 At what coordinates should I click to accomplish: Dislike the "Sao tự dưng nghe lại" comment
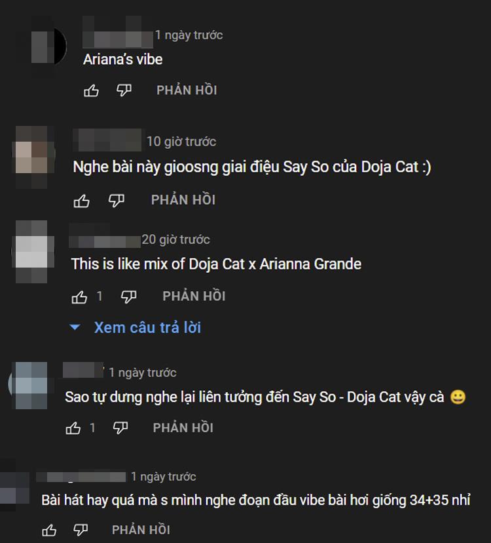pyautogui.click(x=120, y=428)
